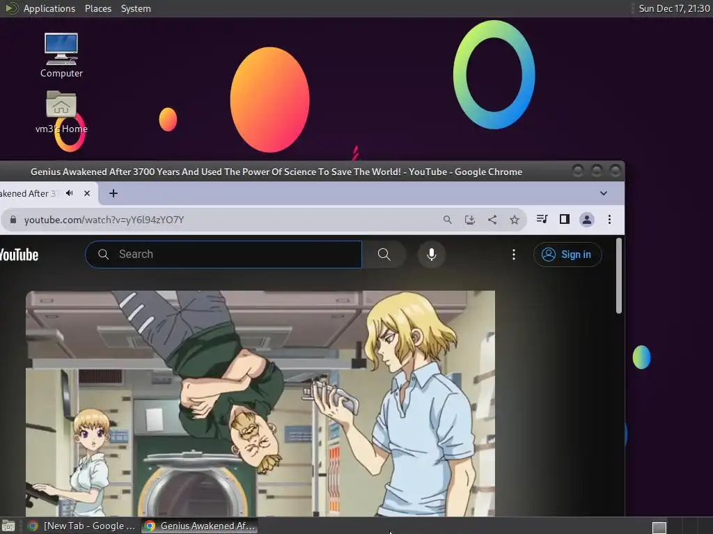
Task: Open the Applications menu
Action: [x=49, y=8]
